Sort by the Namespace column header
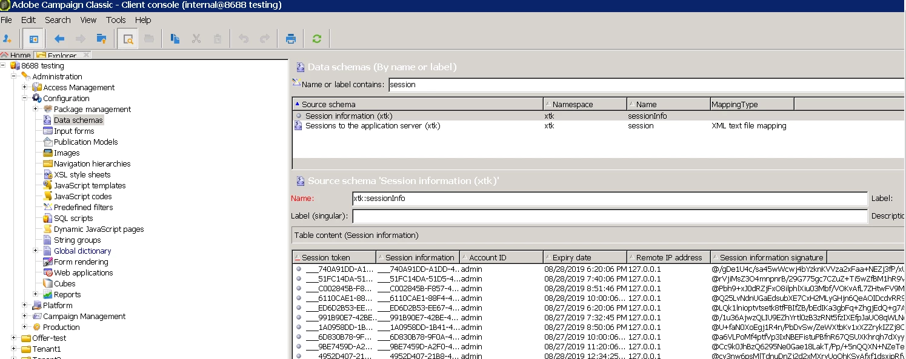 point(585,104)
